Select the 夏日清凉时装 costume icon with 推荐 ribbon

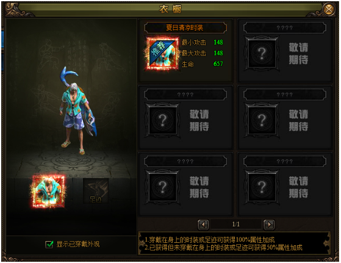click(x=163, y=53)
